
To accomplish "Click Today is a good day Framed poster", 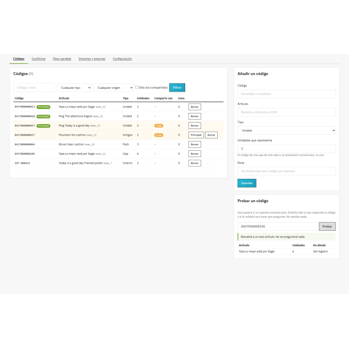I will tap(80, 163).
